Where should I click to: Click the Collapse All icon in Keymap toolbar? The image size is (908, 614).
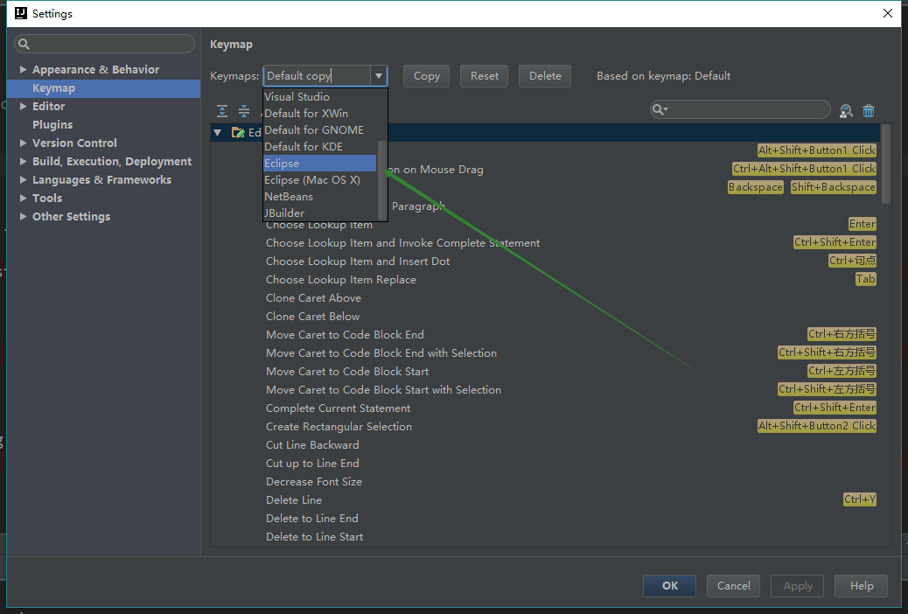tap(244, 111)
